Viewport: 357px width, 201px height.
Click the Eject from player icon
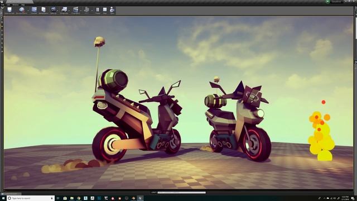coord(112,10)
